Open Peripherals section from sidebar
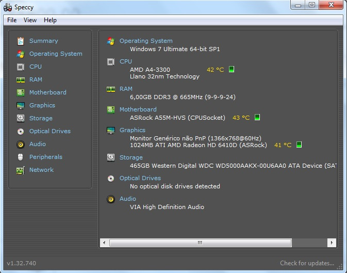The height and width of the screenshot is (273, 347). (x=46, y=157)
